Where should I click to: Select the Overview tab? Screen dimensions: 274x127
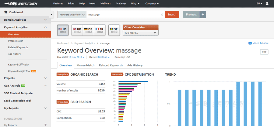[66, 65]
